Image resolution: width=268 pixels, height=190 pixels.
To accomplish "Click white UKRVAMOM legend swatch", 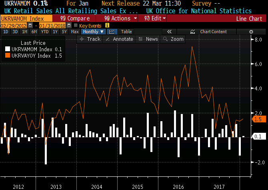I will [8, 49].
